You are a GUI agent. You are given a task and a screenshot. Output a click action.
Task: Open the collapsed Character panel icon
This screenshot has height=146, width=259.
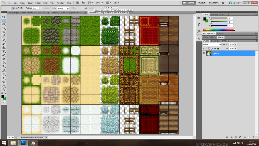coord(199,39)
